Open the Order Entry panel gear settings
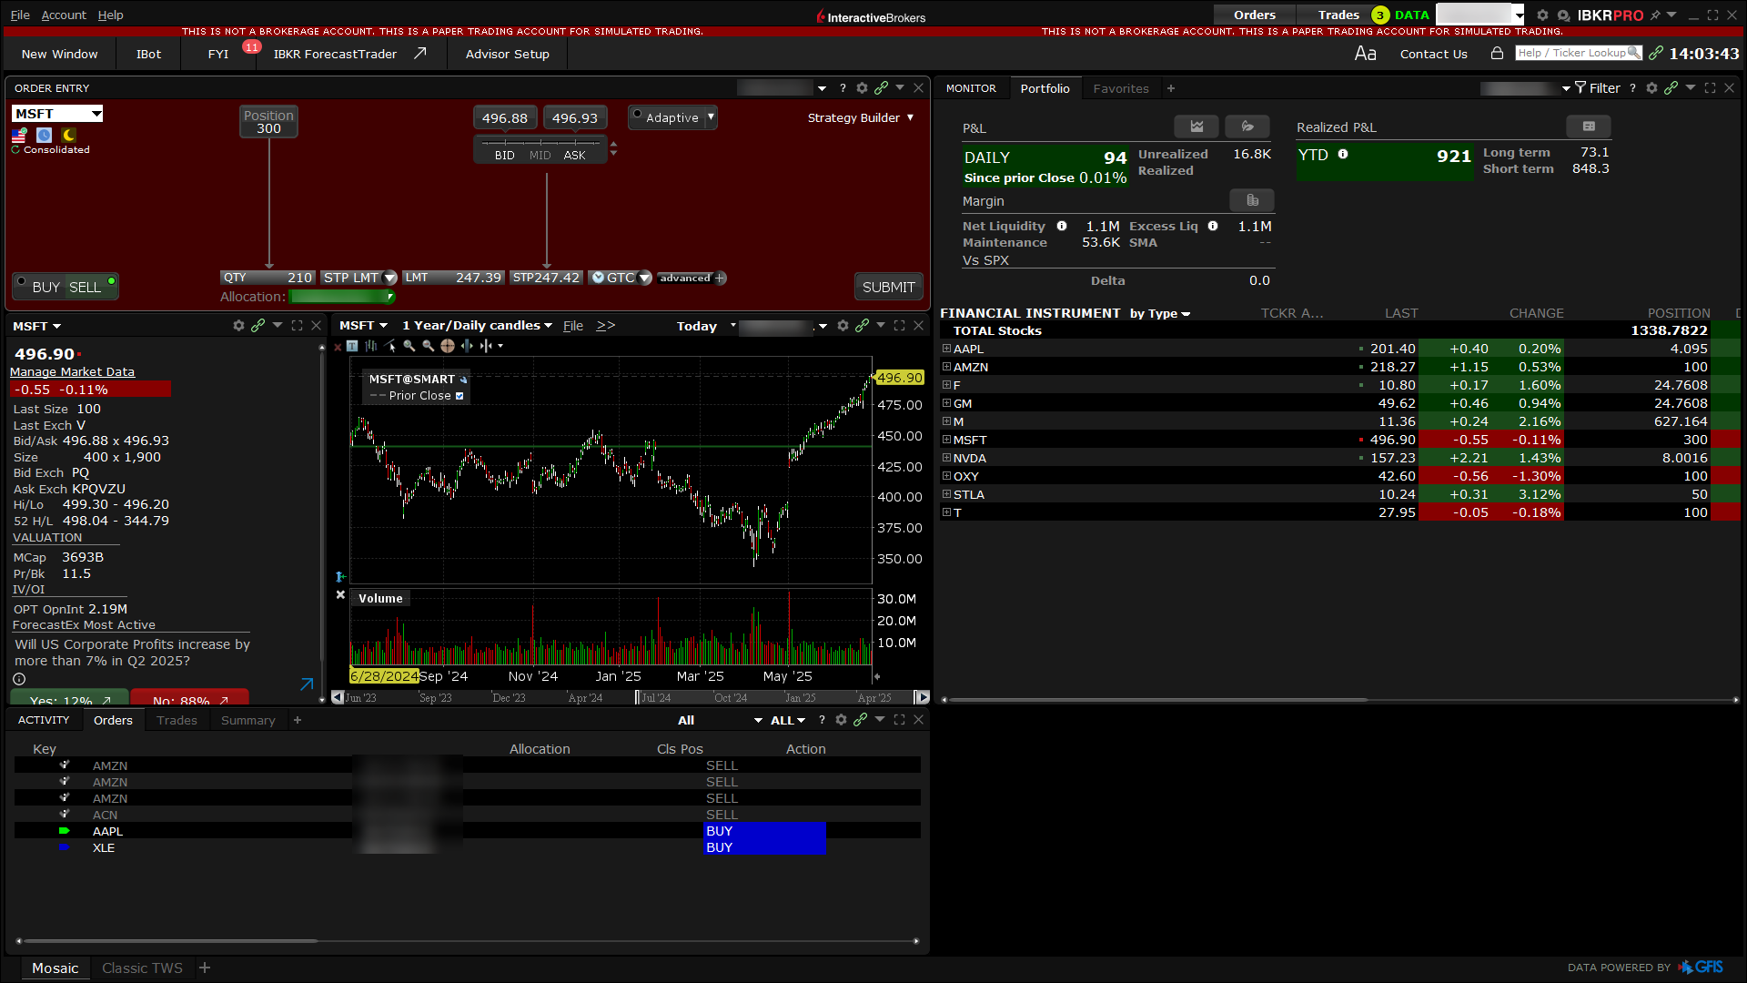This screenshot has height=983, width=1747. coord(862,88)
